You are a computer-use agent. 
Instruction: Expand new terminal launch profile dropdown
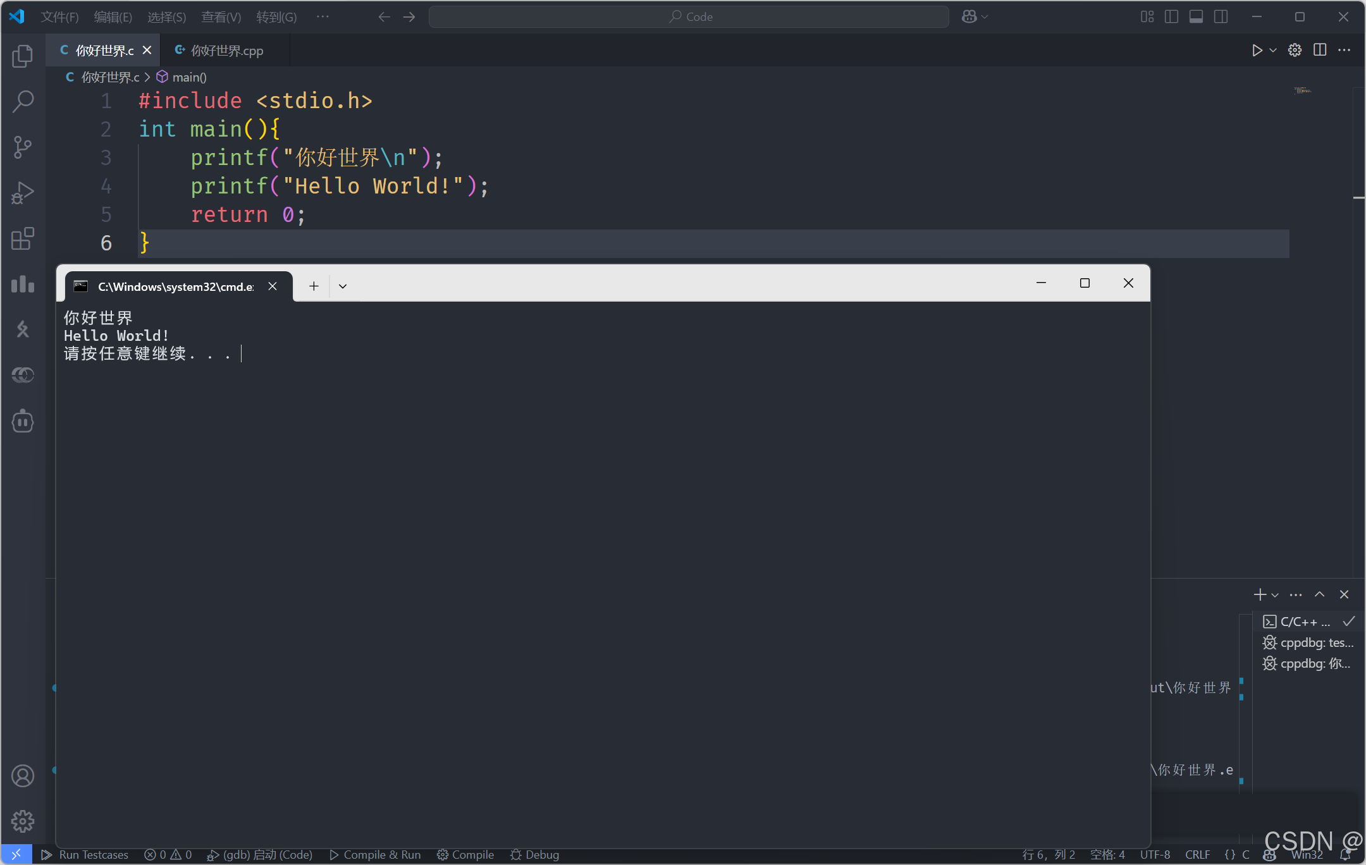tap(1275, 594)
